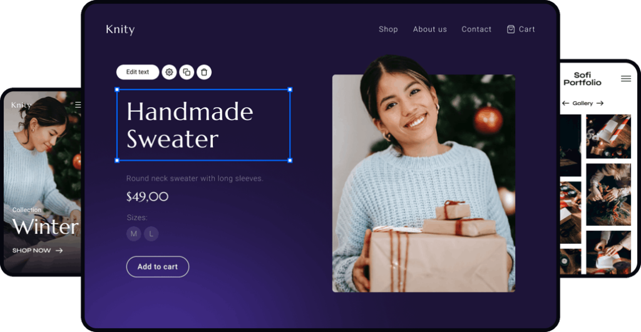Image resolution: width=641 pixels, height=332 pixels.
Task: Go to previous Gallery with left arrow
Action: point(565,103)
